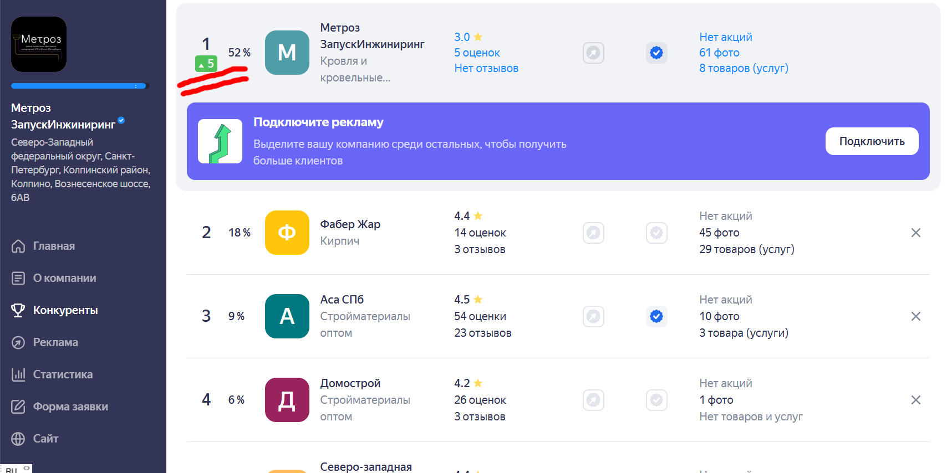This screenshot has height=473, width=952.
Task: Click the advertising icon in Домострой row
Action: tap(593, 400)
